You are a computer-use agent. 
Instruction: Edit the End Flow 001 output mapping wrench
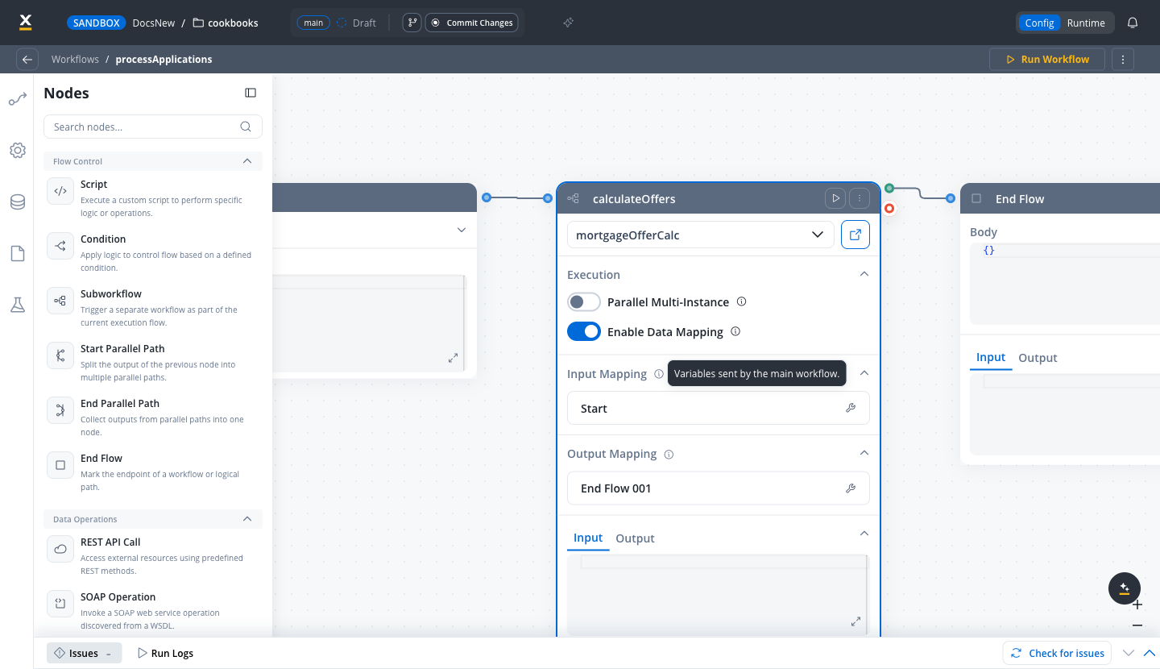(x=851, y=488)
